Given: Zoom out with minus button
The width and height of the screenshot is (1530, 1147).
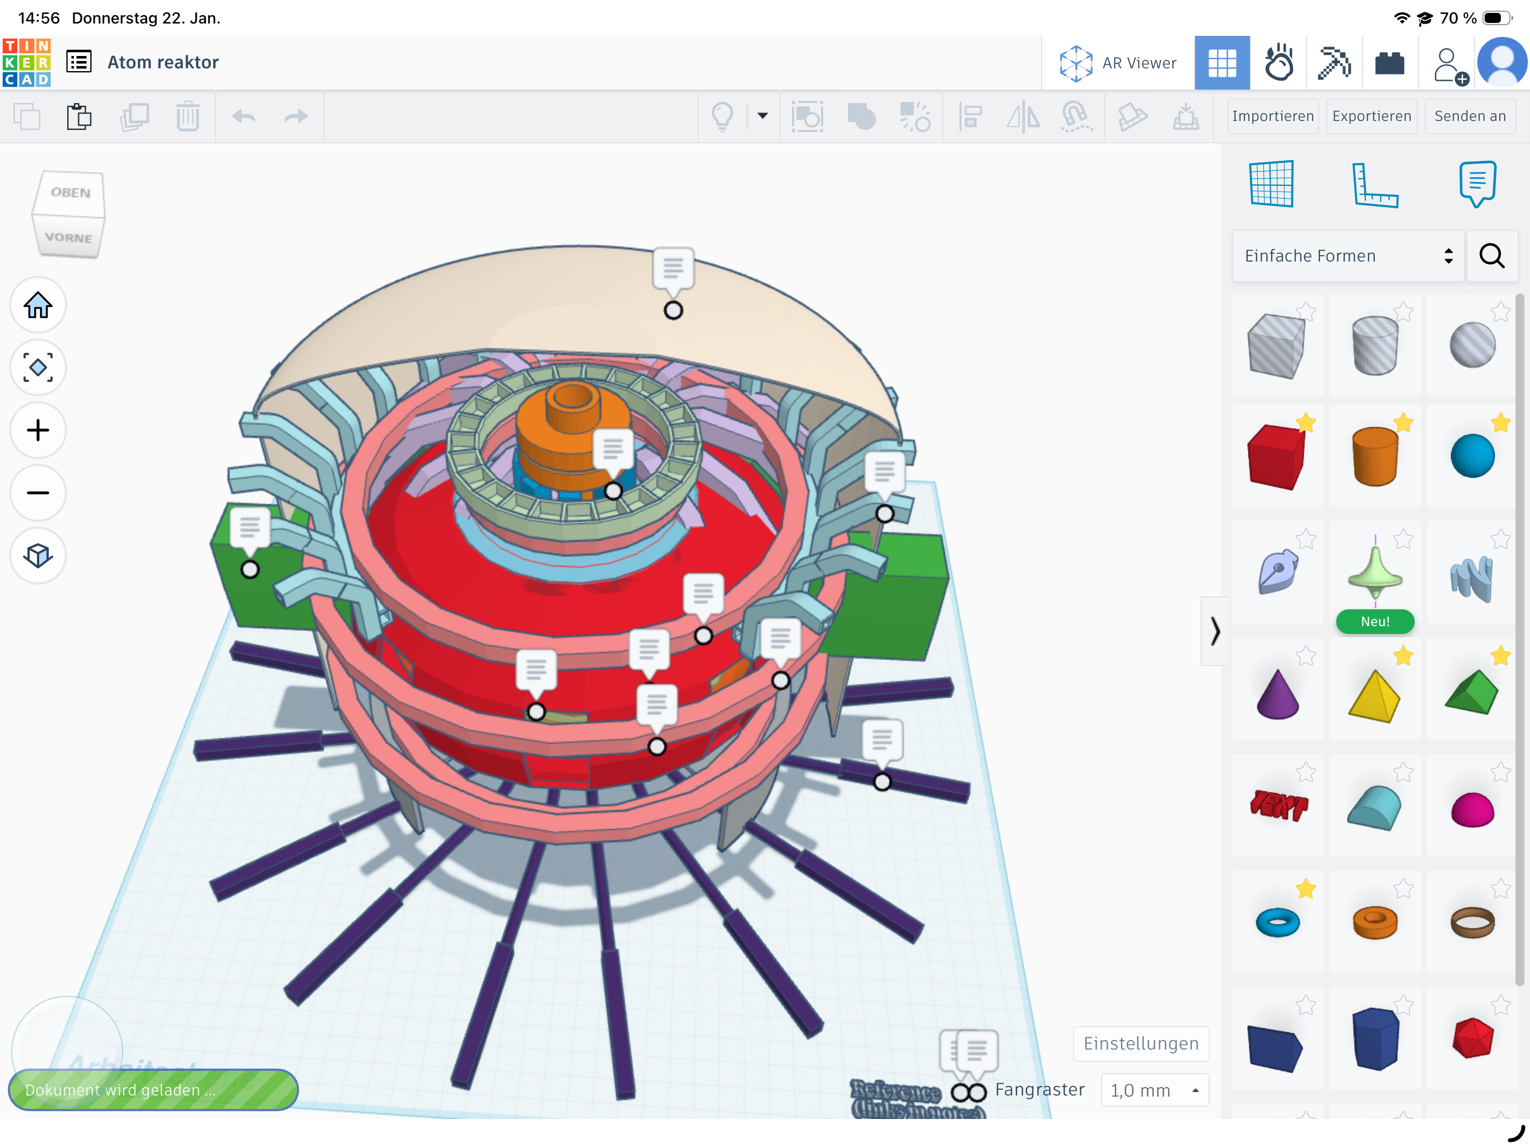Looking at the screenshot, I should (38, 493).
